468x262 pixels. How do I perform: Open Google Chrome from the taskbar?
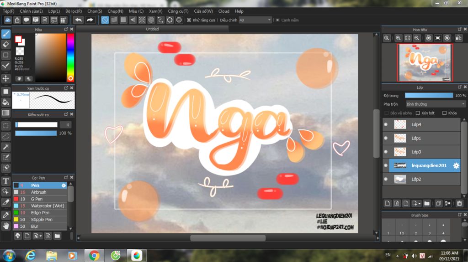94,256
